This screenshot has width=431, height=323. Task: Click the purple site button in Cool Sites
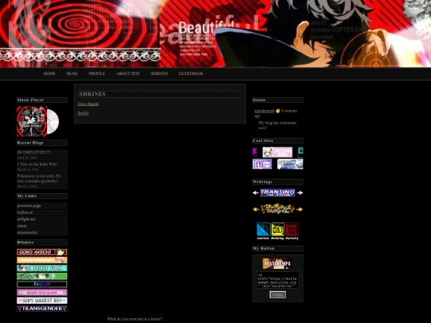click(263, 164)
